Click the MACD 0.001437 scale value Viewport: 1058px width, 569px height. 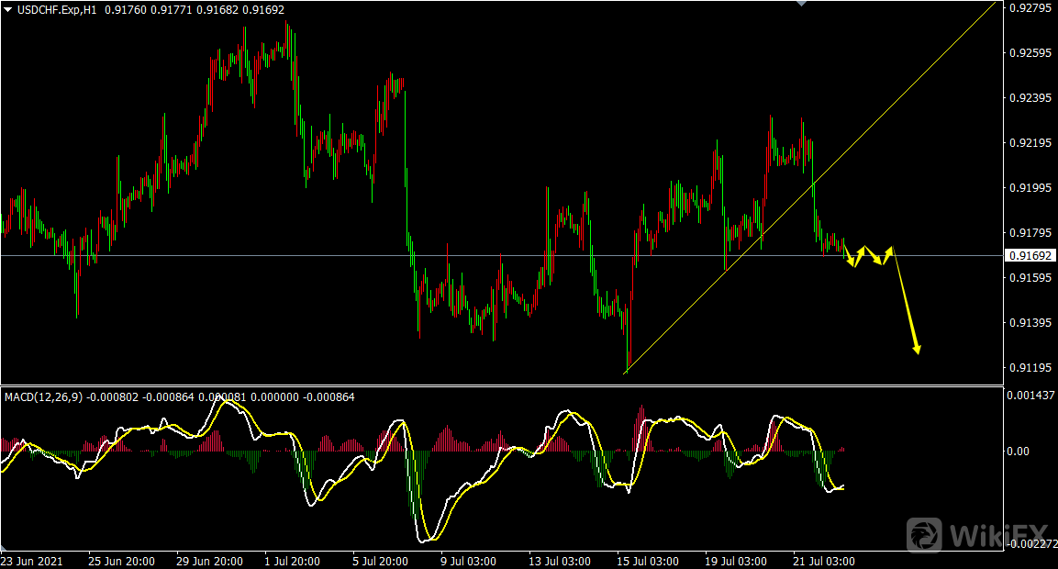(1030, 395)
